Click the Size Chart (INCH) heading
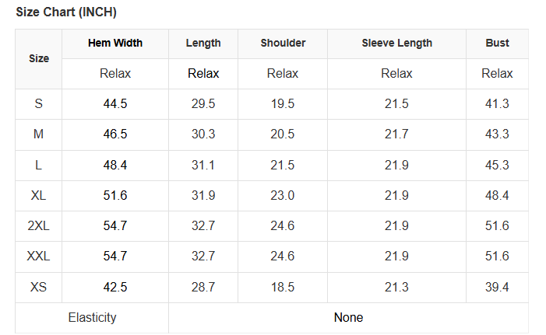The width and height of the screenshot is (546, 335). 66,12
